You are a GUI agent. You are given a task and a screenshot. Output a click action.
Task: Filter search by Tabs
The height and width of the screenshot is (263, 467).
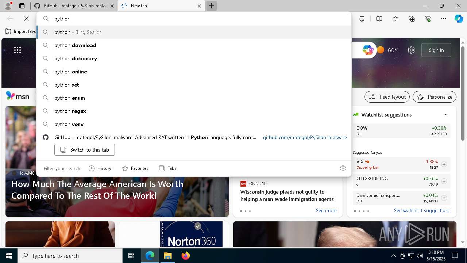[168, 168]
